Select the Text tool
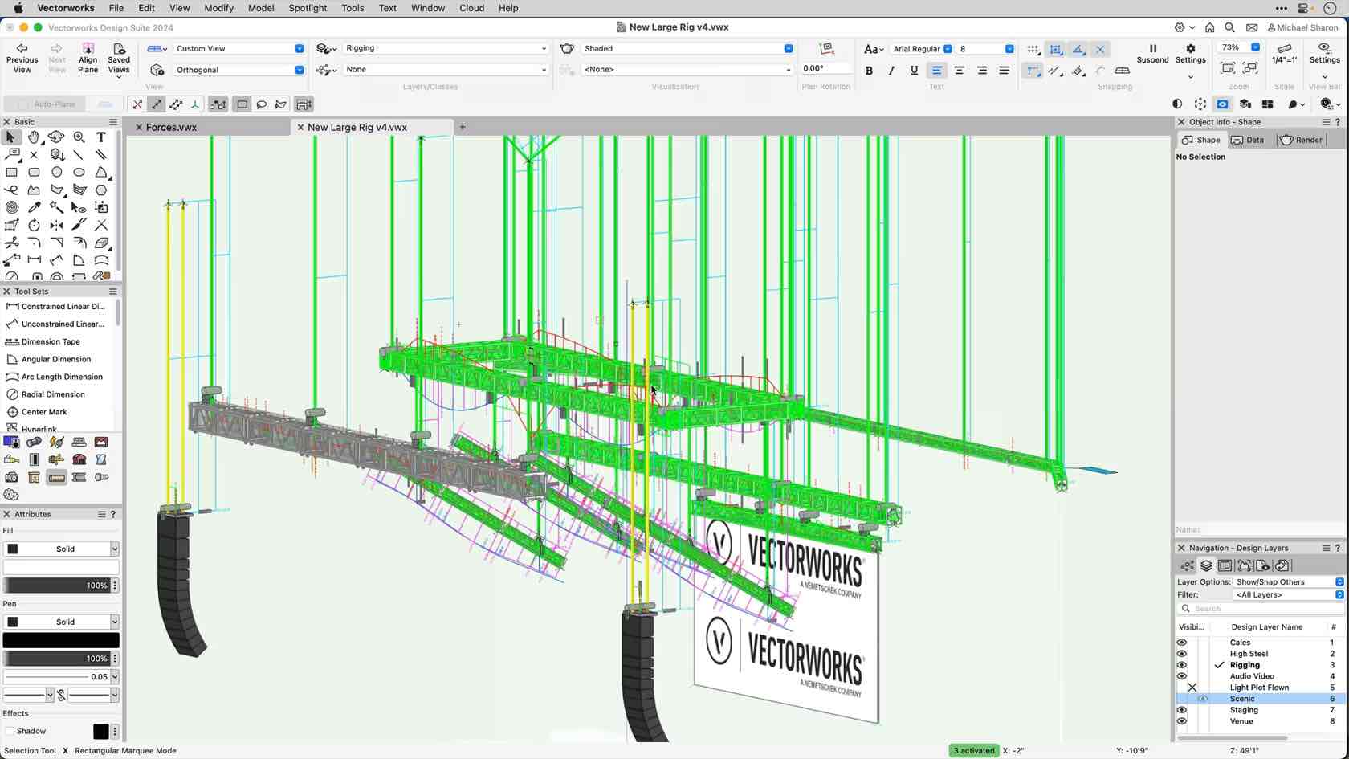 pos(101,137)
